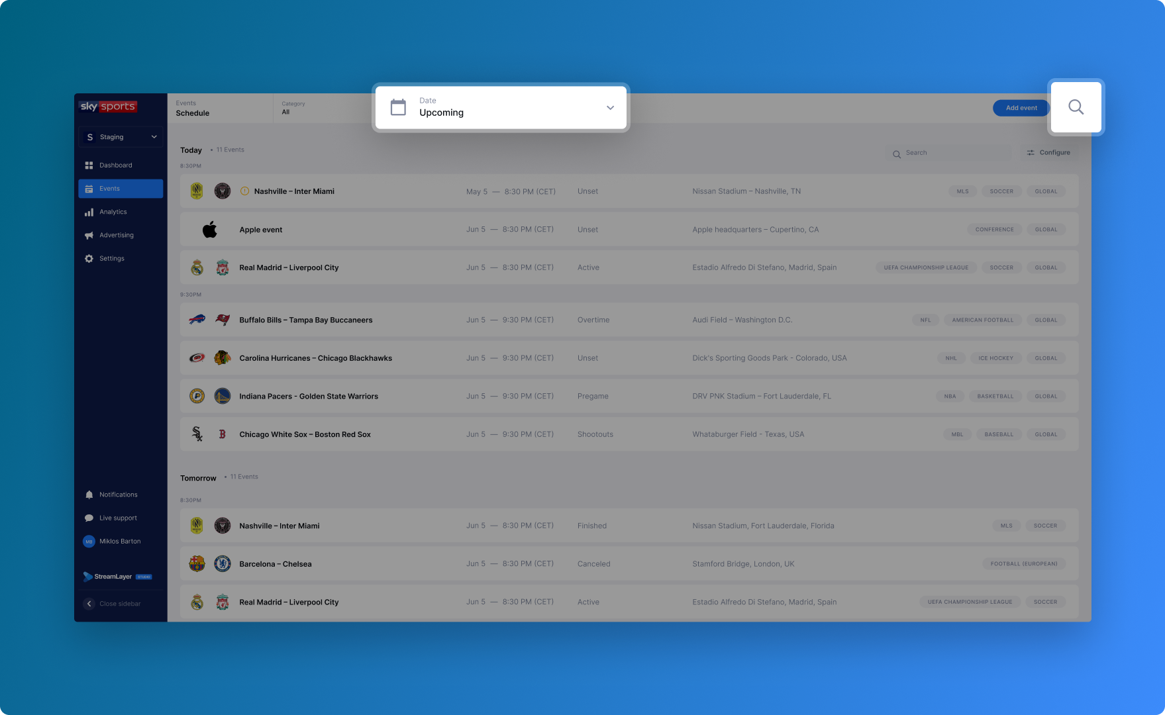Click the large search magnifier icon
The width and height of the screenshot is (1165, 715).
(x=1076, y=107)
